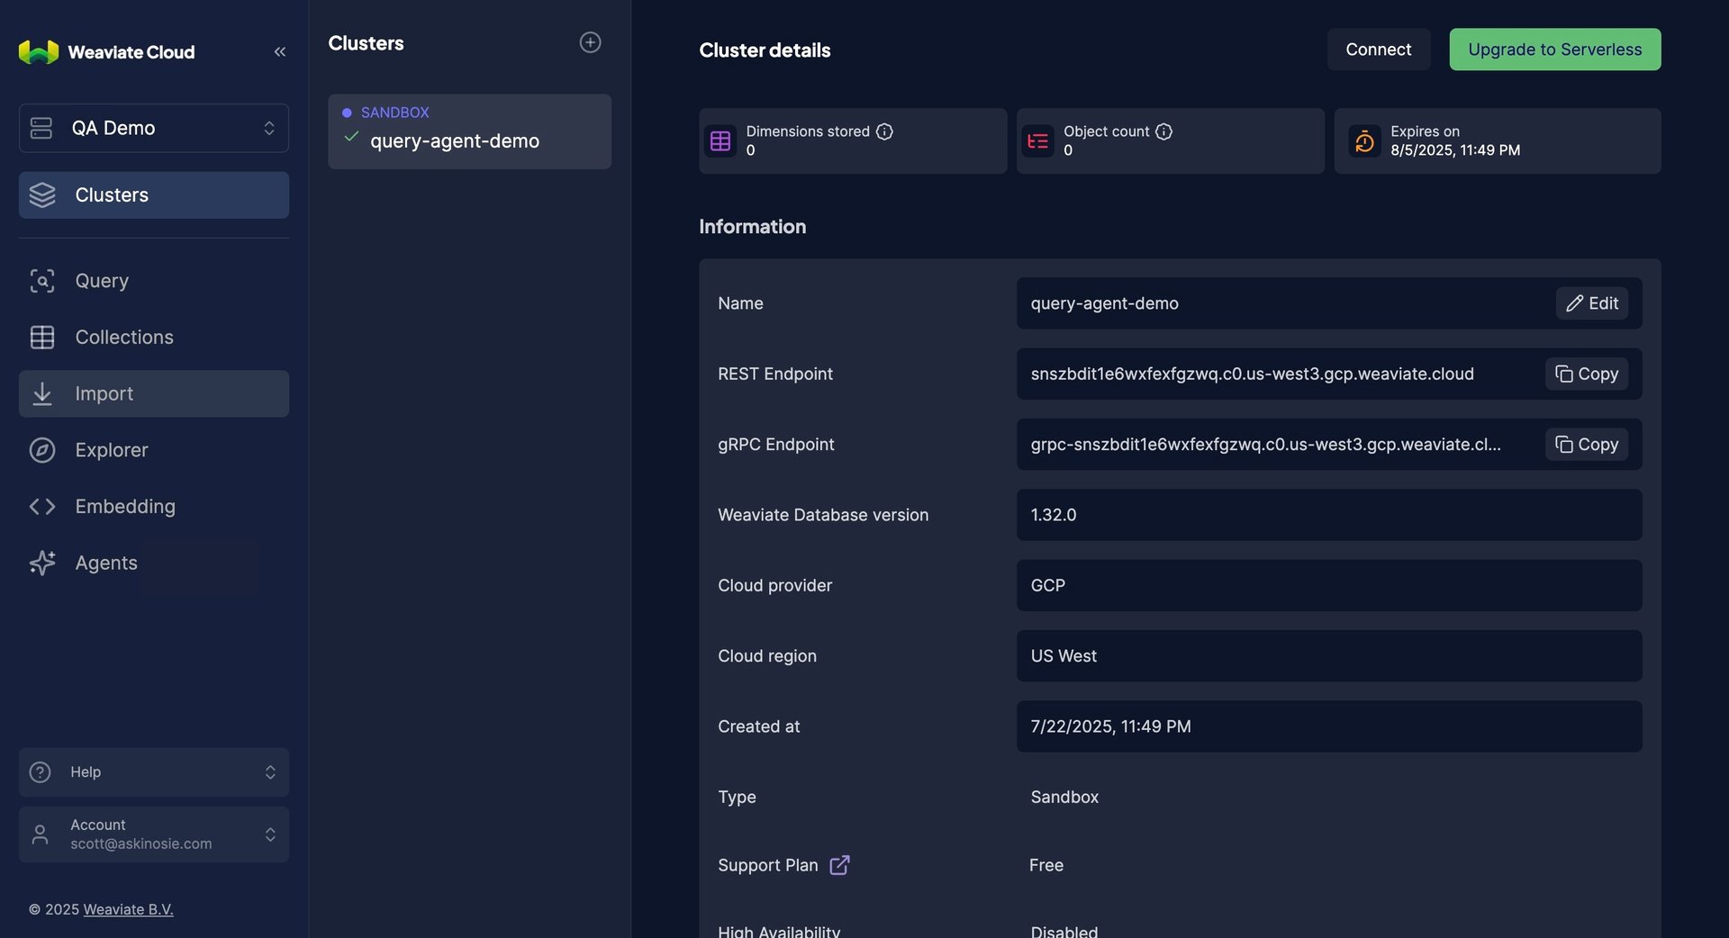1729x938 pixels.
Task: Click the Weaviate Cloud logo
Action: [107, 52]
